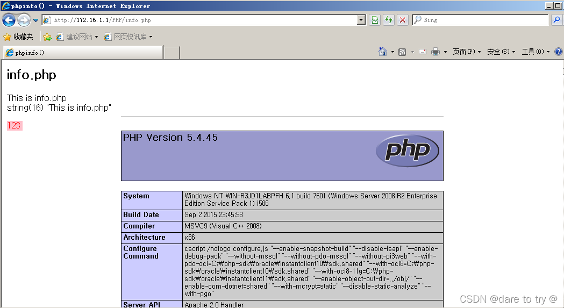Image resolution: width=564 pixels, height=308 pixels.
Task: Open the 建议网站 suggested sites link
Action: point(76,37)
